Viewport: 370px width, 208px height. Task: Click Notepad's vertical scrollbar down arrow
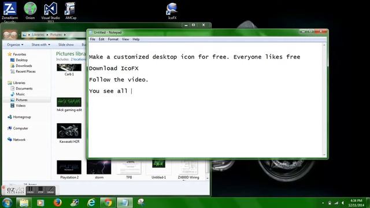pos(324,155)
